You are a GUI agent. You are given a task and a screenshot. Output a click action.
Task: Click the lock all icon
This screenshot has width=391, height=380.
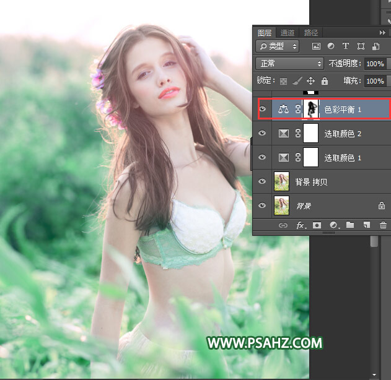pyautogui.click(x=325, y=81)
